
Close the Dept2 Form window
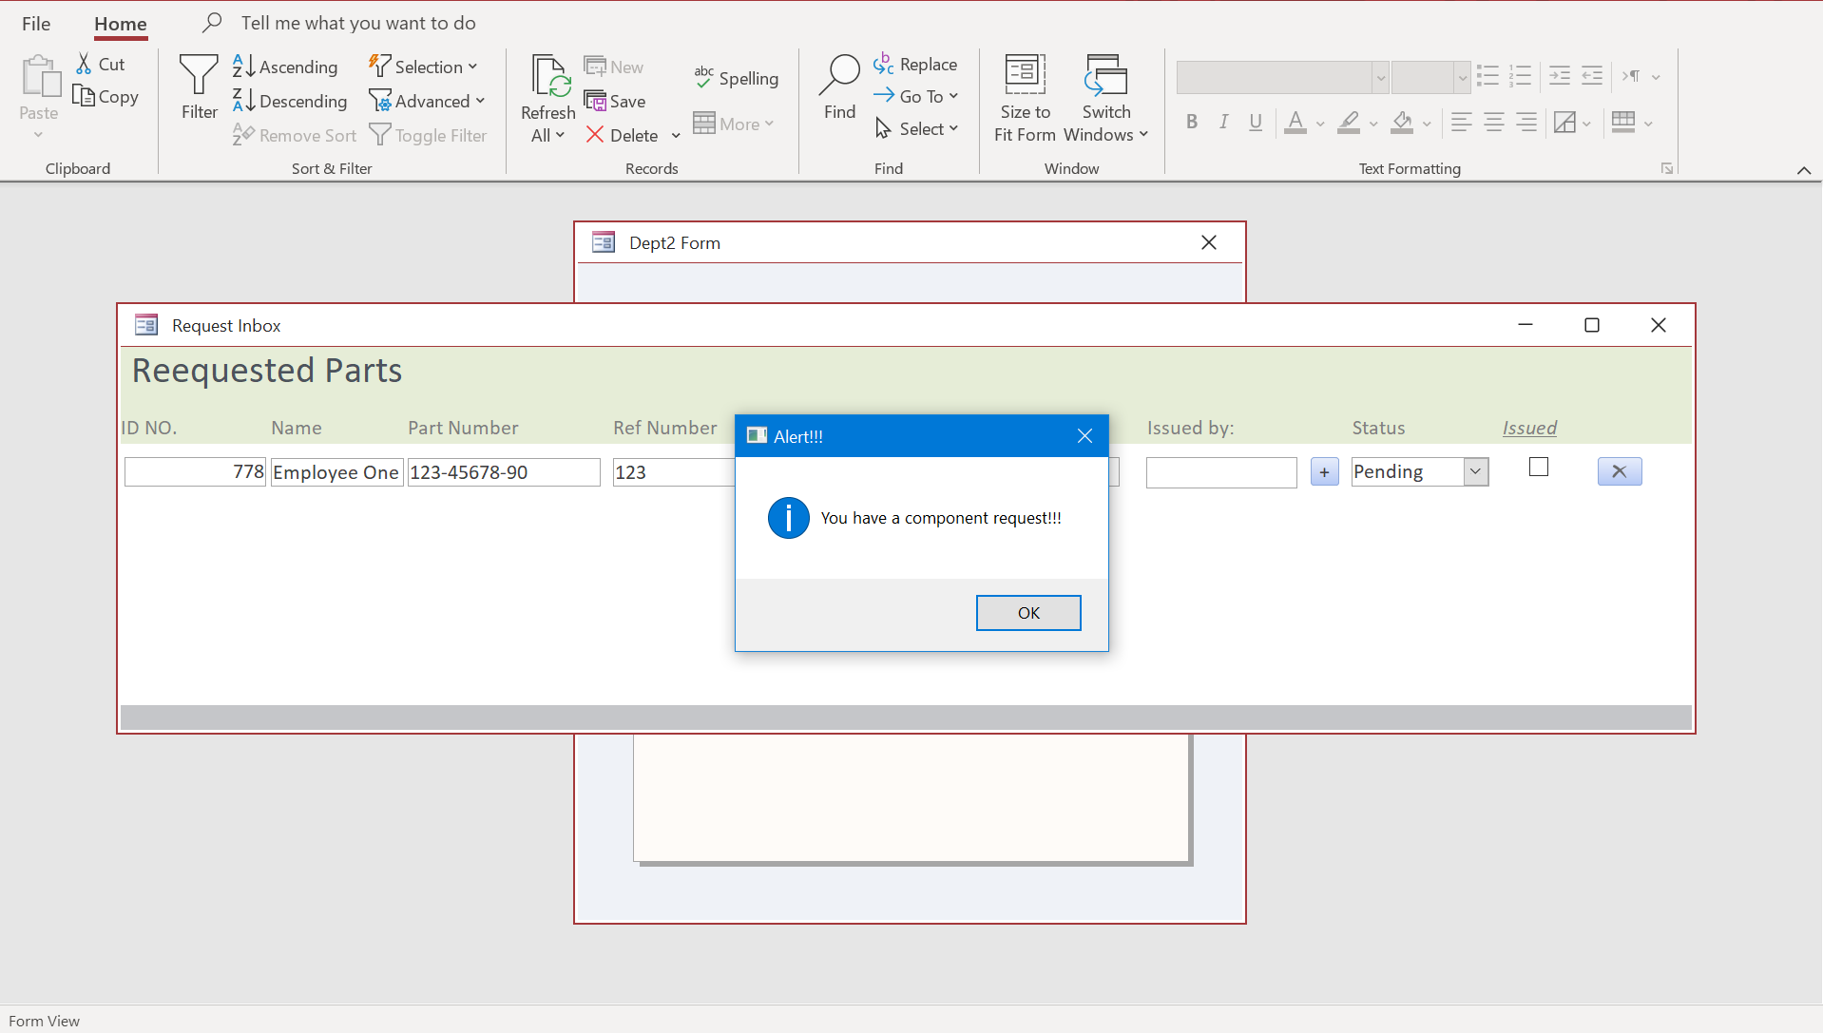click(1209, 242)
